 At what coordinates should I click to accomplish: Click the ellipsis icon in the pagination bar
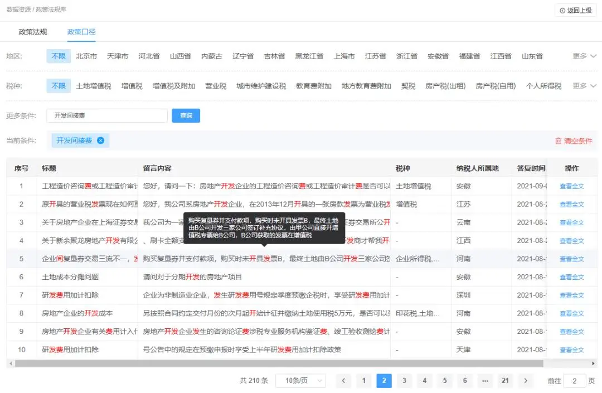coord(485,381)
